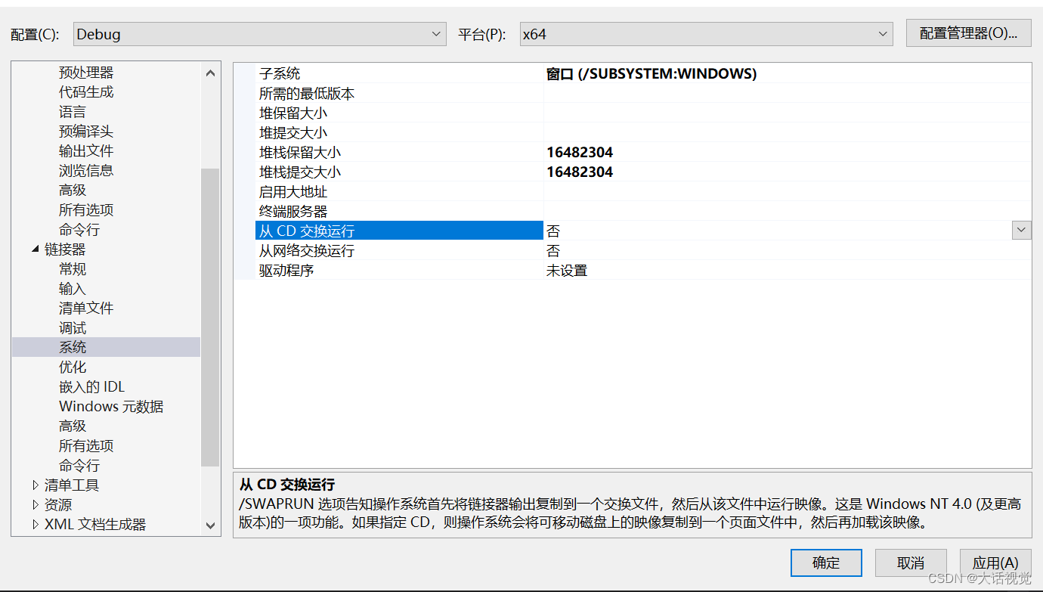Click the 启用大地址 property
The height and width of the screenshot is (592, 1043).
click(x=293, y=192)
